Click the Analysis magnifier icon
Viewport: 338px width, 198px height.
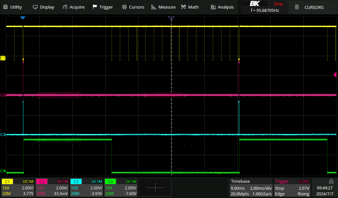coord(213,7)
